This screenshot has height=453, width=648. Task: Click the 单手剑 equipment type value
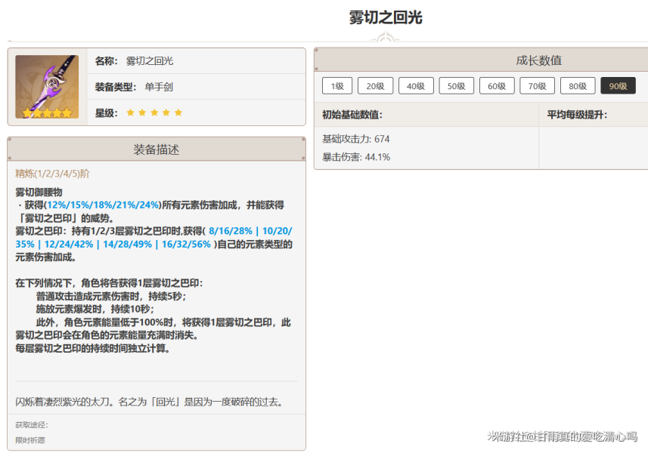point(159,87)
